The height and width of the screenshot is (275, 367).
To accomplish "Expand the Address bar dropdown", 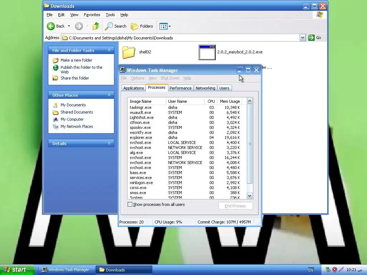I will coord(302,38).
